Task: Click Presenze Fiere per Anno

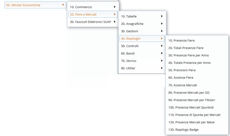Action: click(189, 55)
